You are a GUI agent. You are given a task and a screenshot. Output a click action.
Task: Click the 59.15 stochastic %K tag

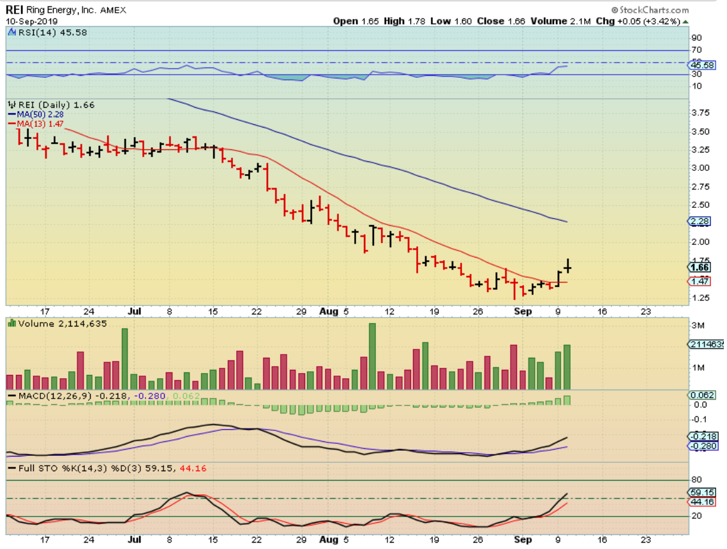(703, 492)
